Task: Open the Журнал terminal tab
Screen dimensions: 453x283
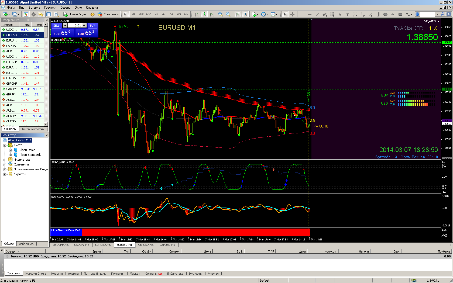Action: [x=213, y=274]
